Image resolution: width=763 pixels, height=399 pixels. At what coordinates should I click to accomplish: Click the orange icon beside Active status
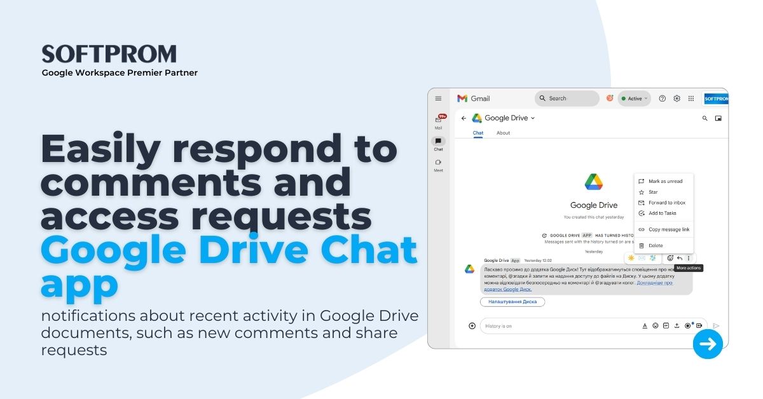[610, 98]
